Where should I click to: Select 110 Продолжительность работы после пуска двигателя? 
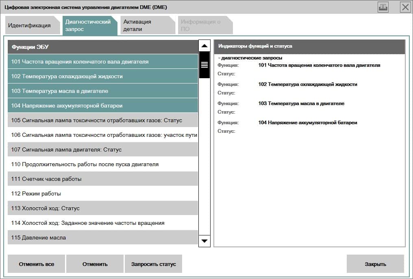point(103,164)
